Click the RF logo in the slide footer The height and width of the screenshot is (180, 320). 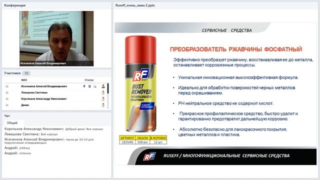(149, 156)
